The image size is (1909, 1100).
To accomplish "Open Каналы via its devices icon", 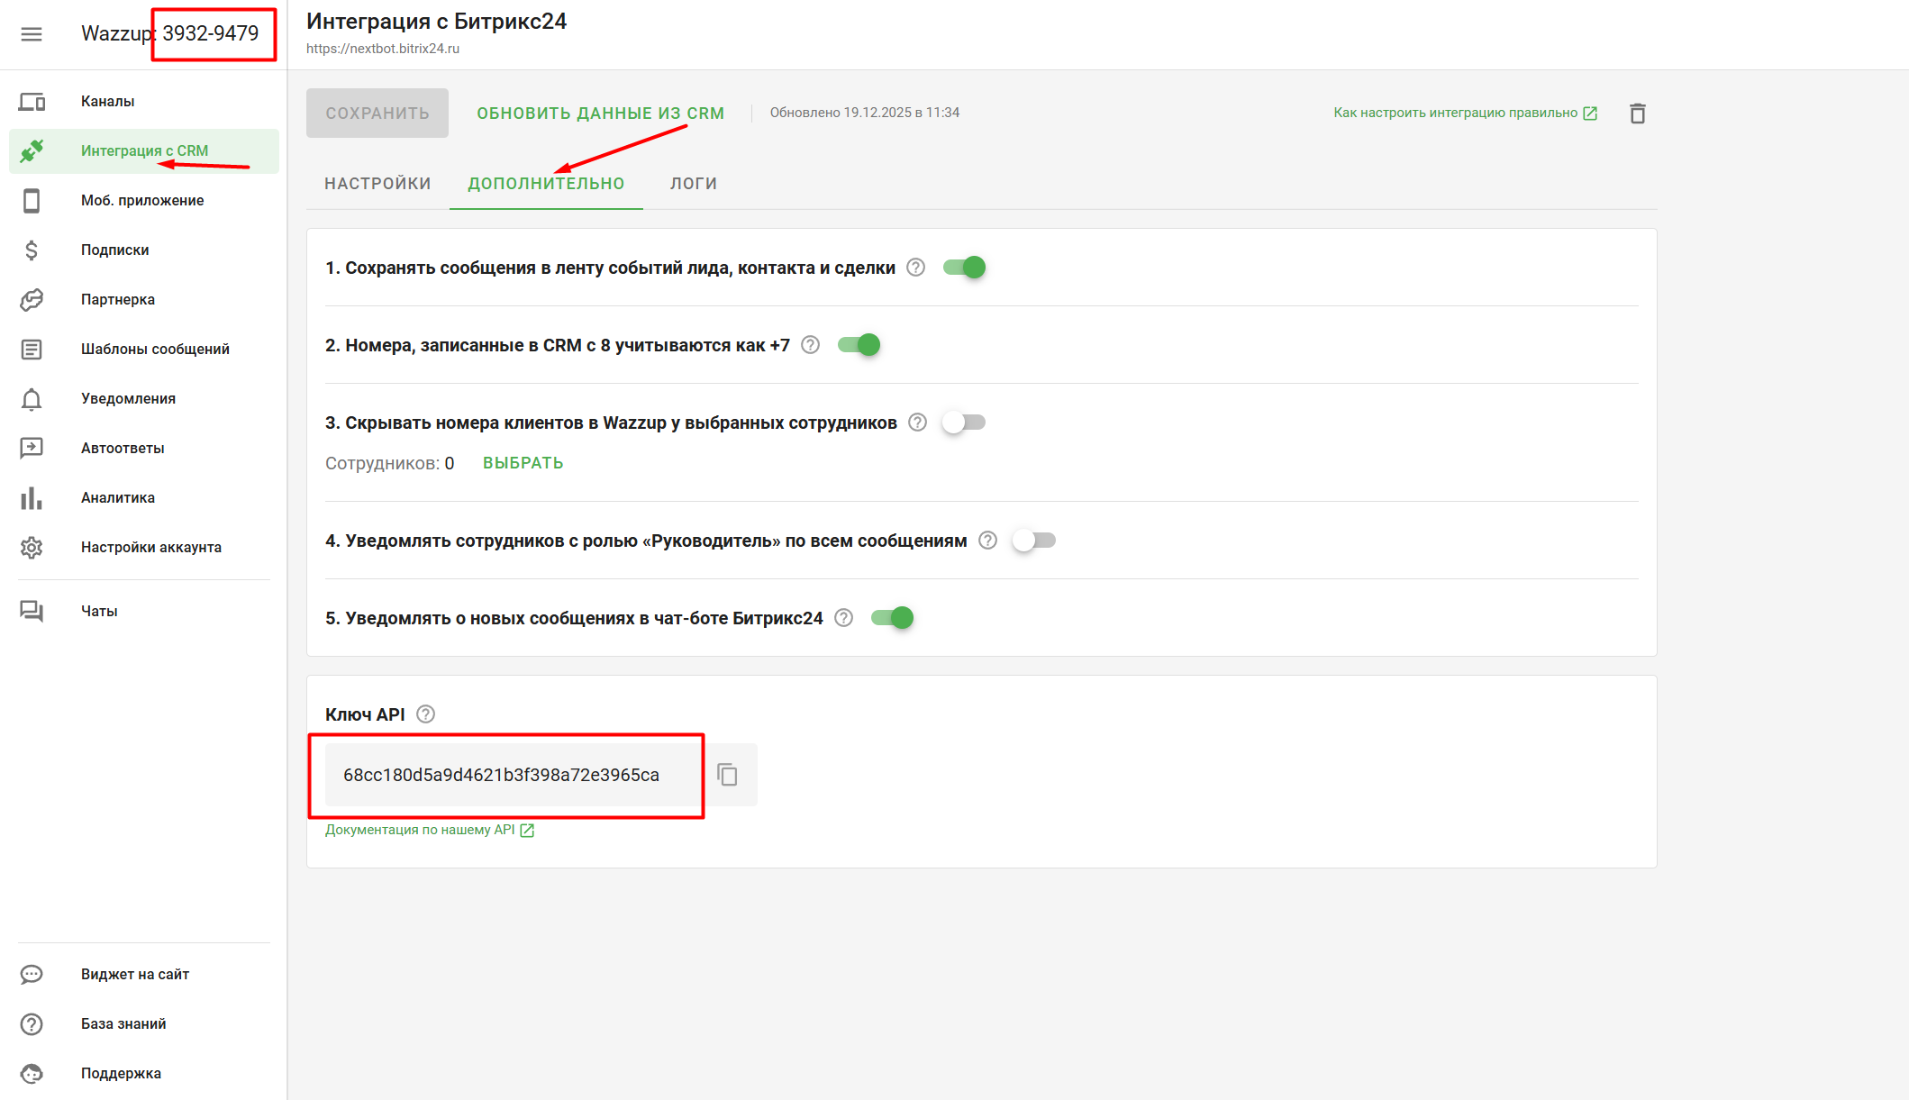I will (32, 102).
